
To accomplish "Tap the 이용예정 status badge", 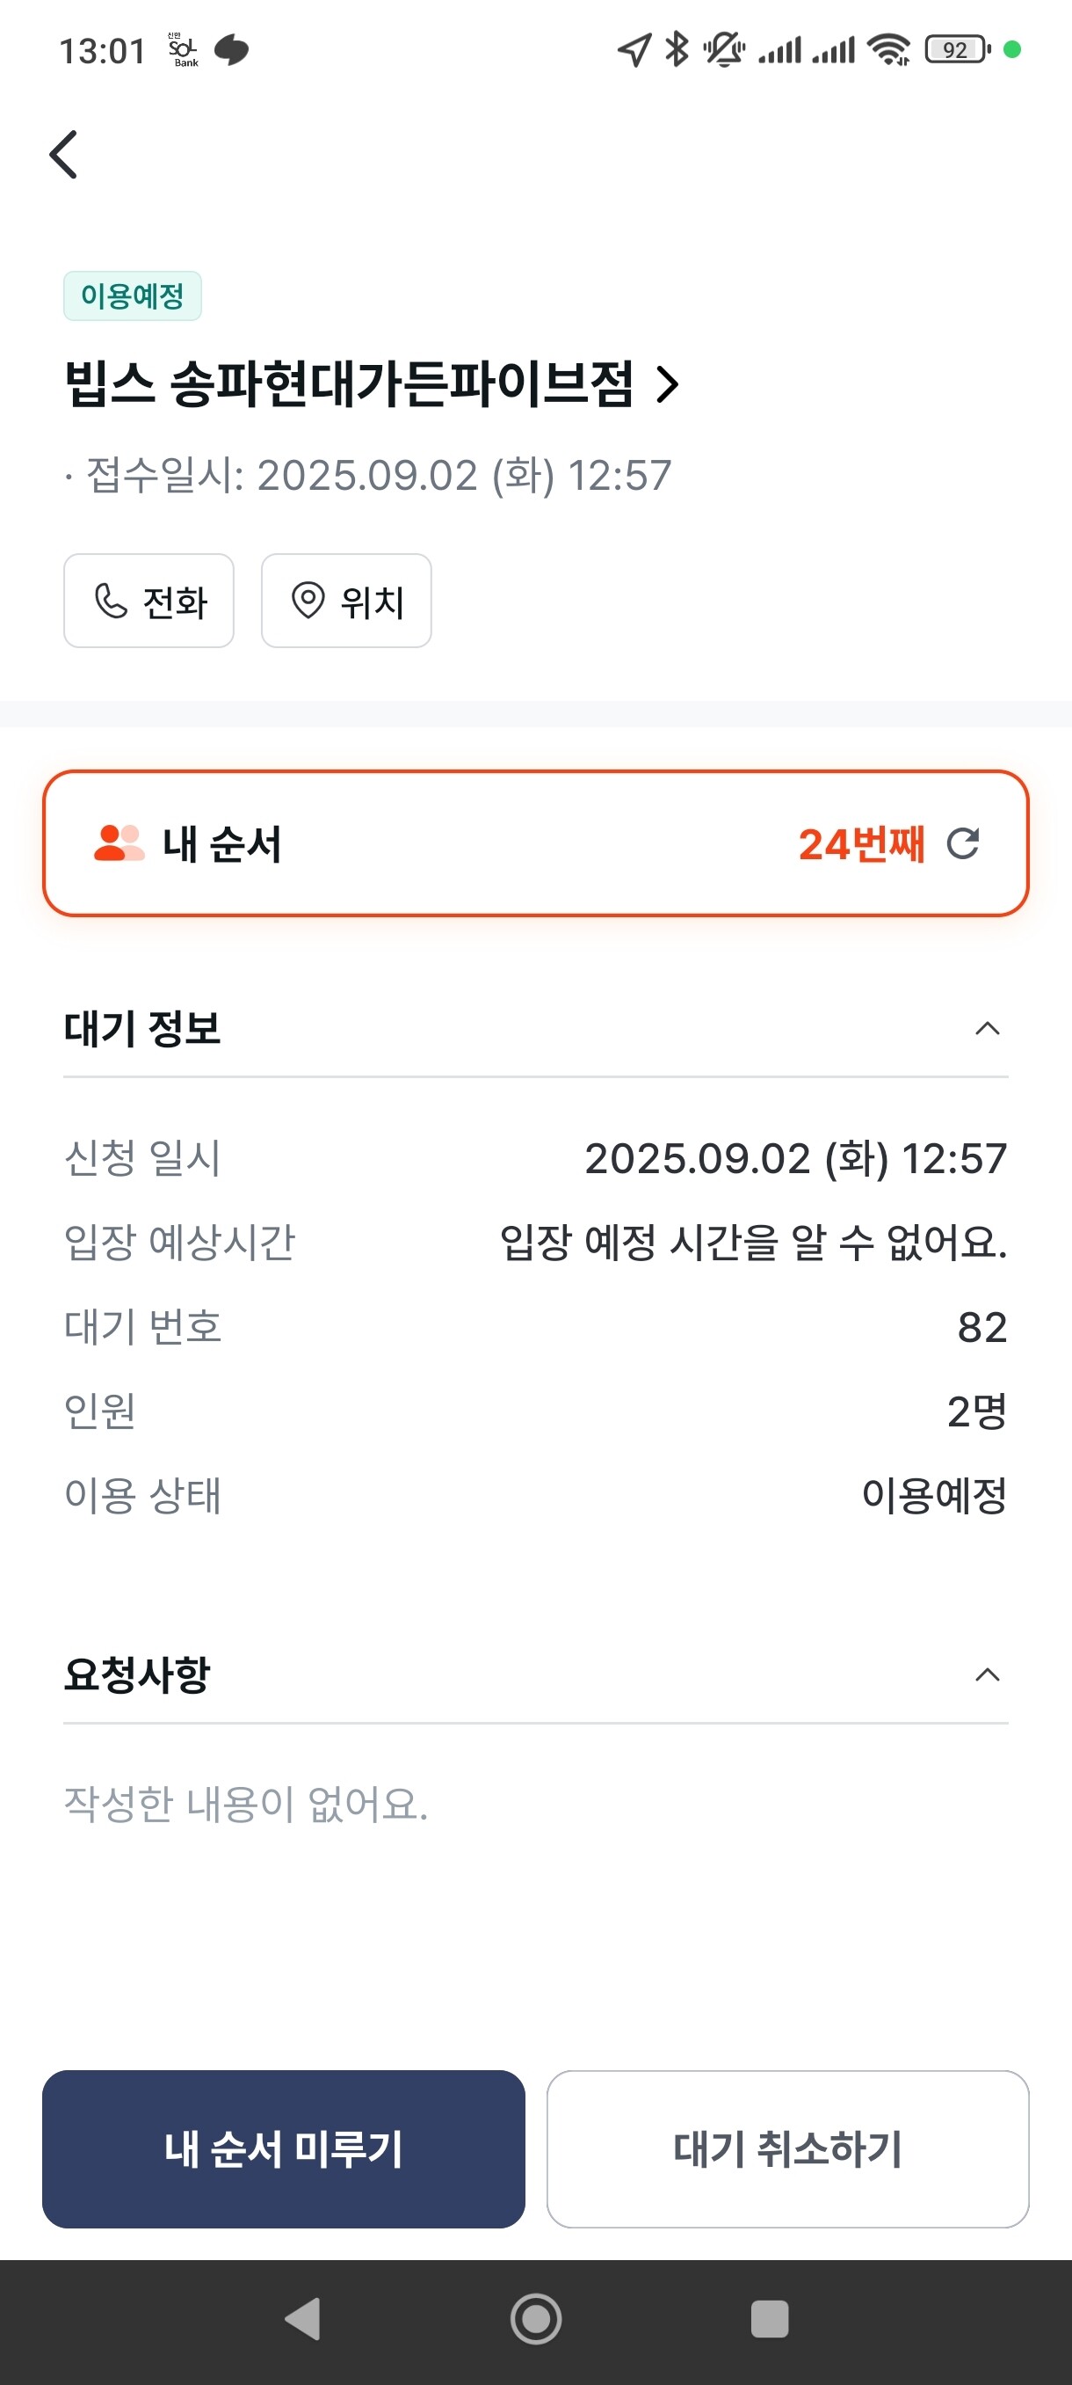I will (x=133, y=296).
